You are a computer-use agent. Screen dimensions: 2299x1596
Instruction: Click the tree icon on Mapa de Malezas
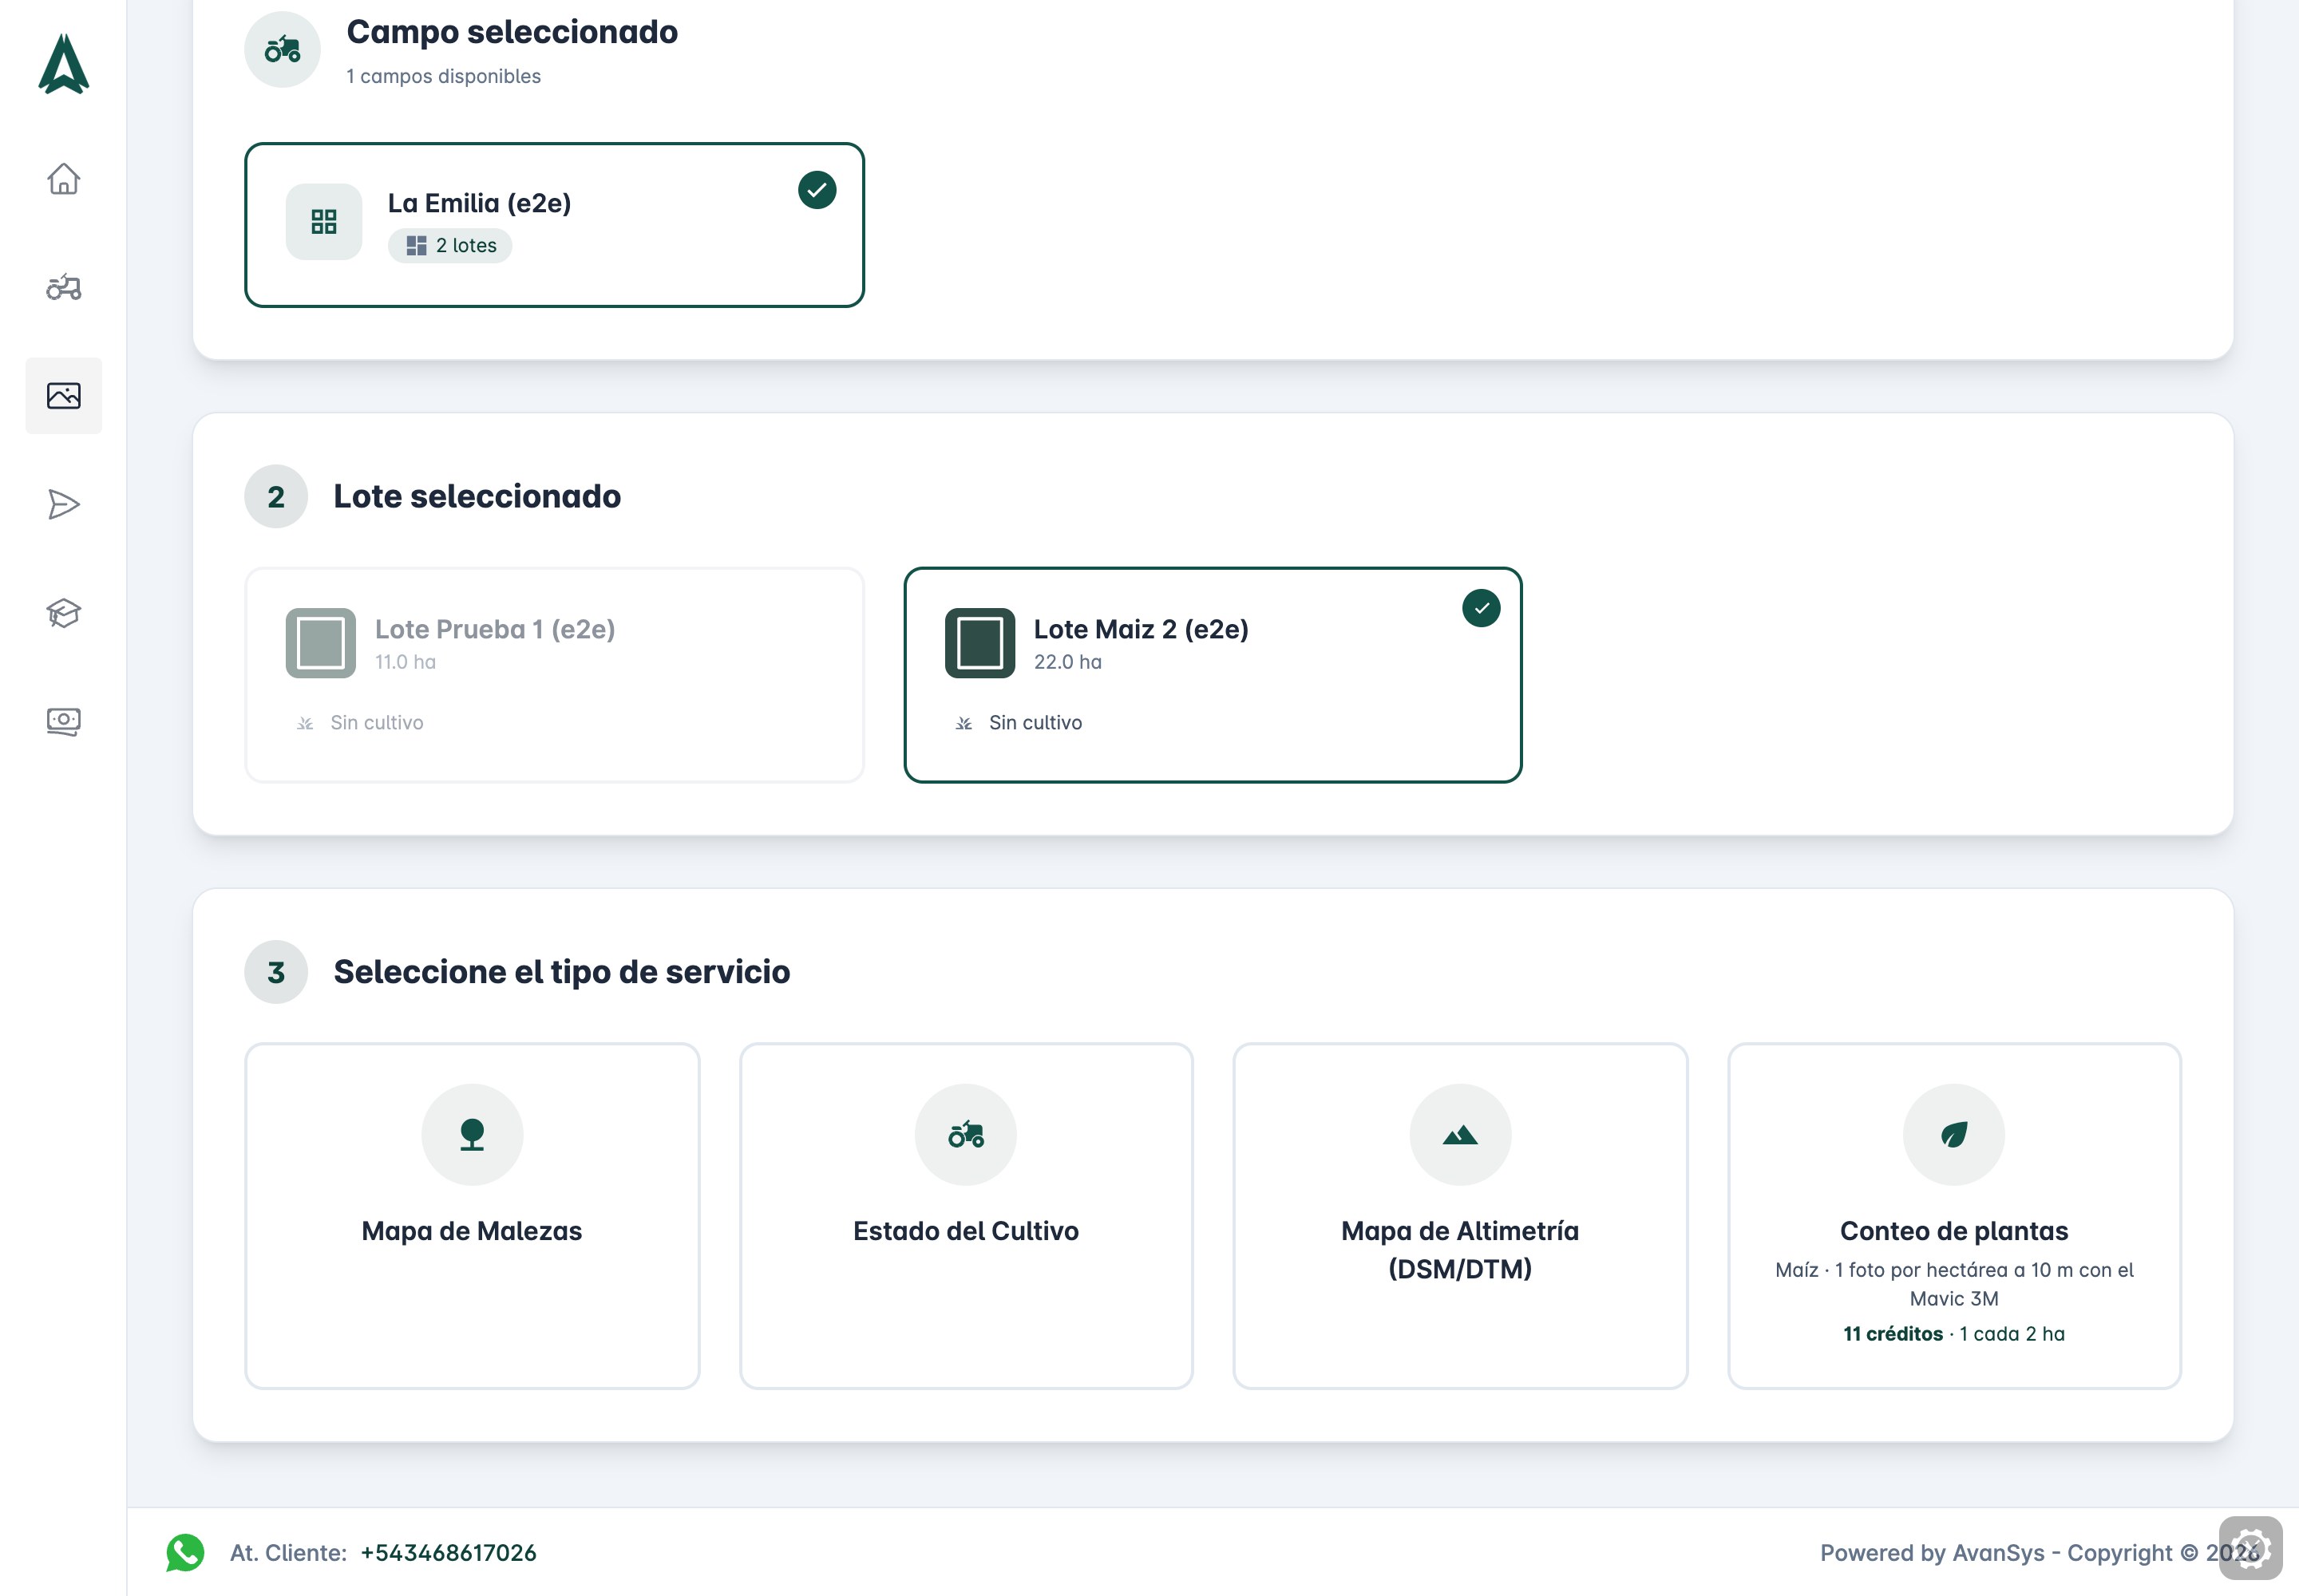(x=473, y=1134)
